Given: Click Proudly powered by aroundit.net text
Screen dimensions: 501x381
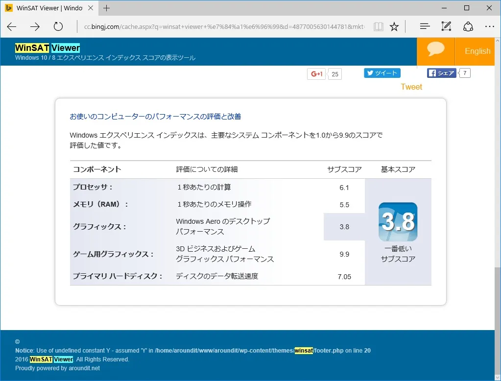Looking at the screenshot, I should (x=57, y=368).
